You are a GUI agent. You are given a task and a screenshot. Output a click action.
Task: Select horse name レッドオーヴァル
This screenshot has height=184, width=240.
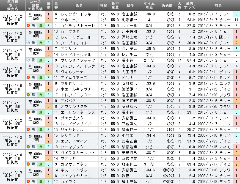tap(76, 54)
